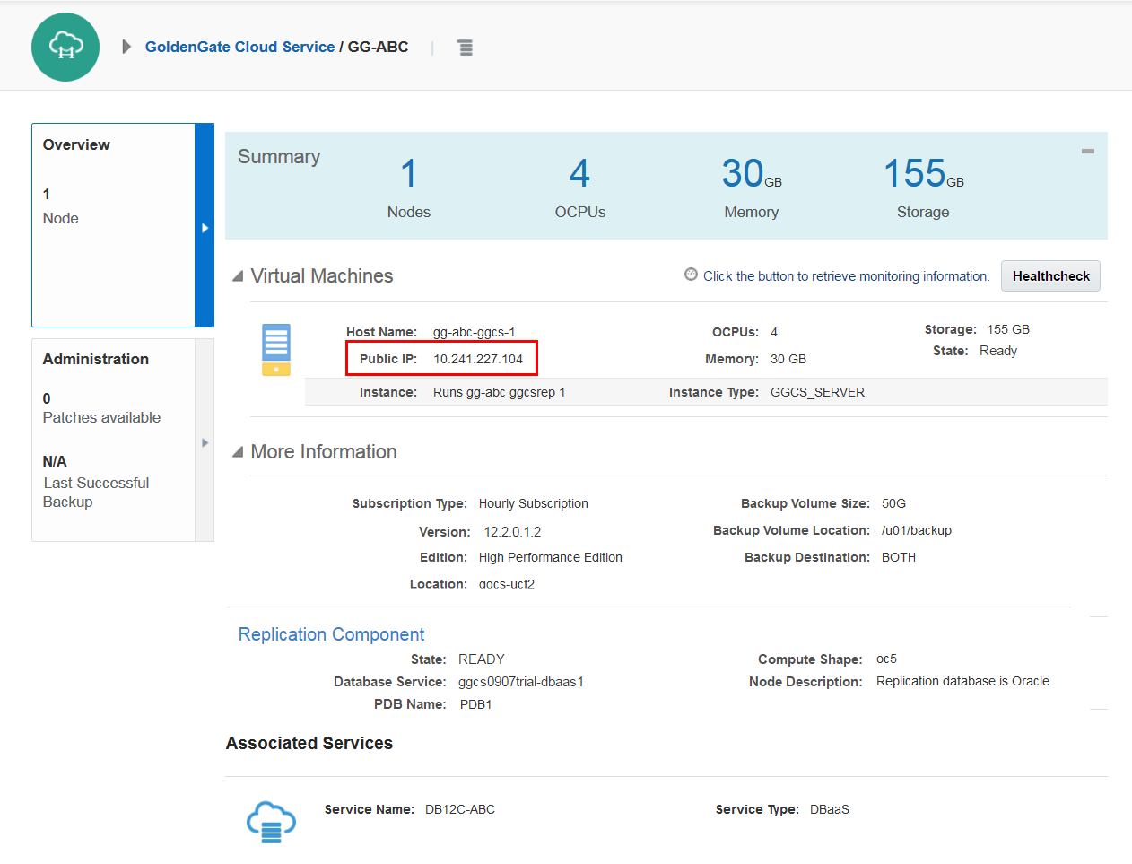This screenshot has width=1132, height=864.
Task: Open the GG-ABC service menu icon
Action: point(465,48)
